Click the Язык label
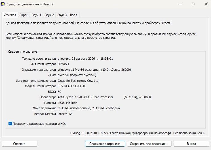211x150 pixels. click(x=52, y=75)
